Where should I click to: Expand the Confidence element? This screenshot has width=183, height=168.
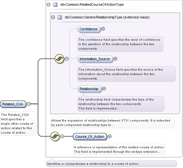point(103,29)
